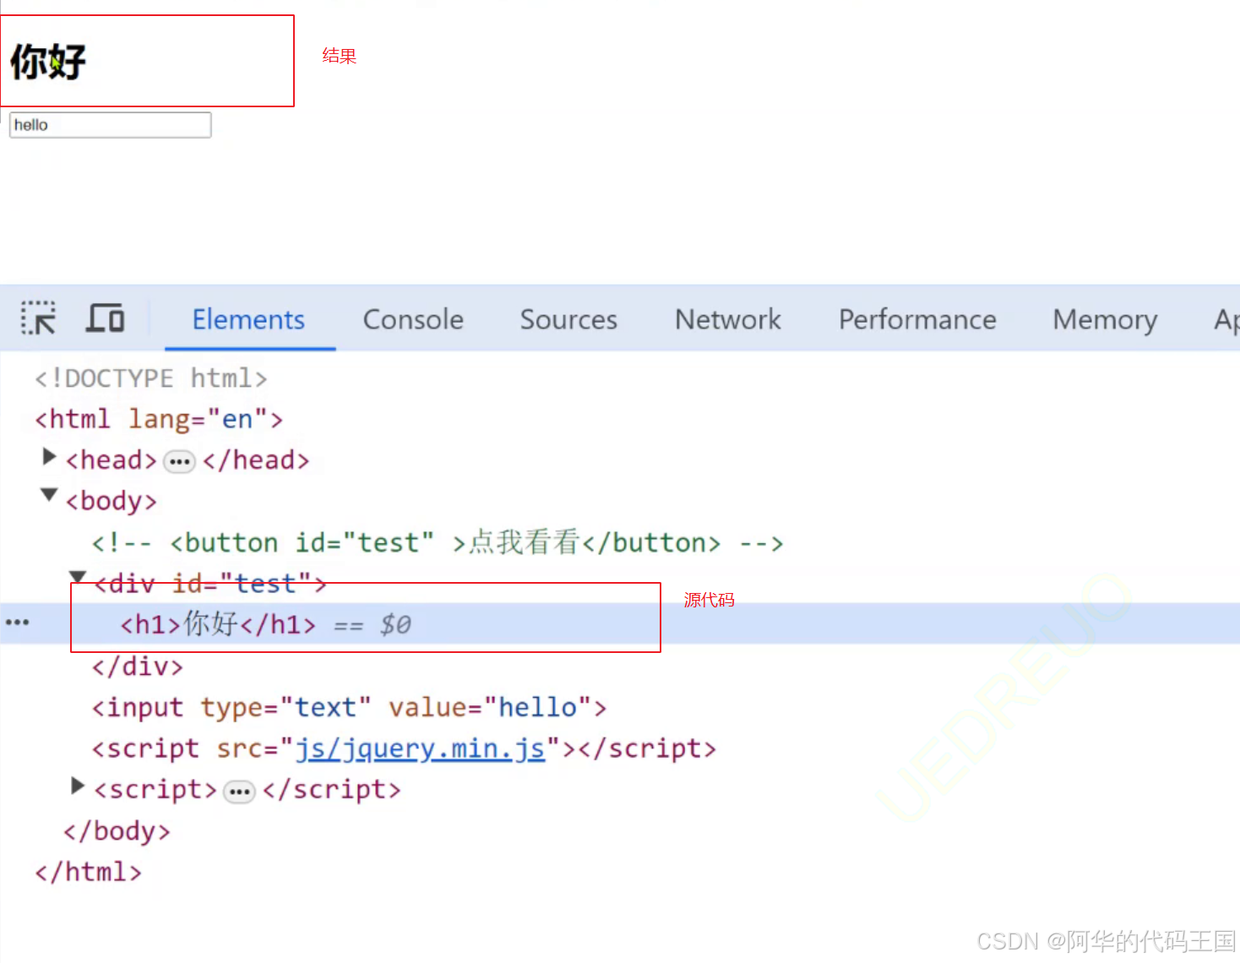Click the hello text input on page

click(110, 125)
